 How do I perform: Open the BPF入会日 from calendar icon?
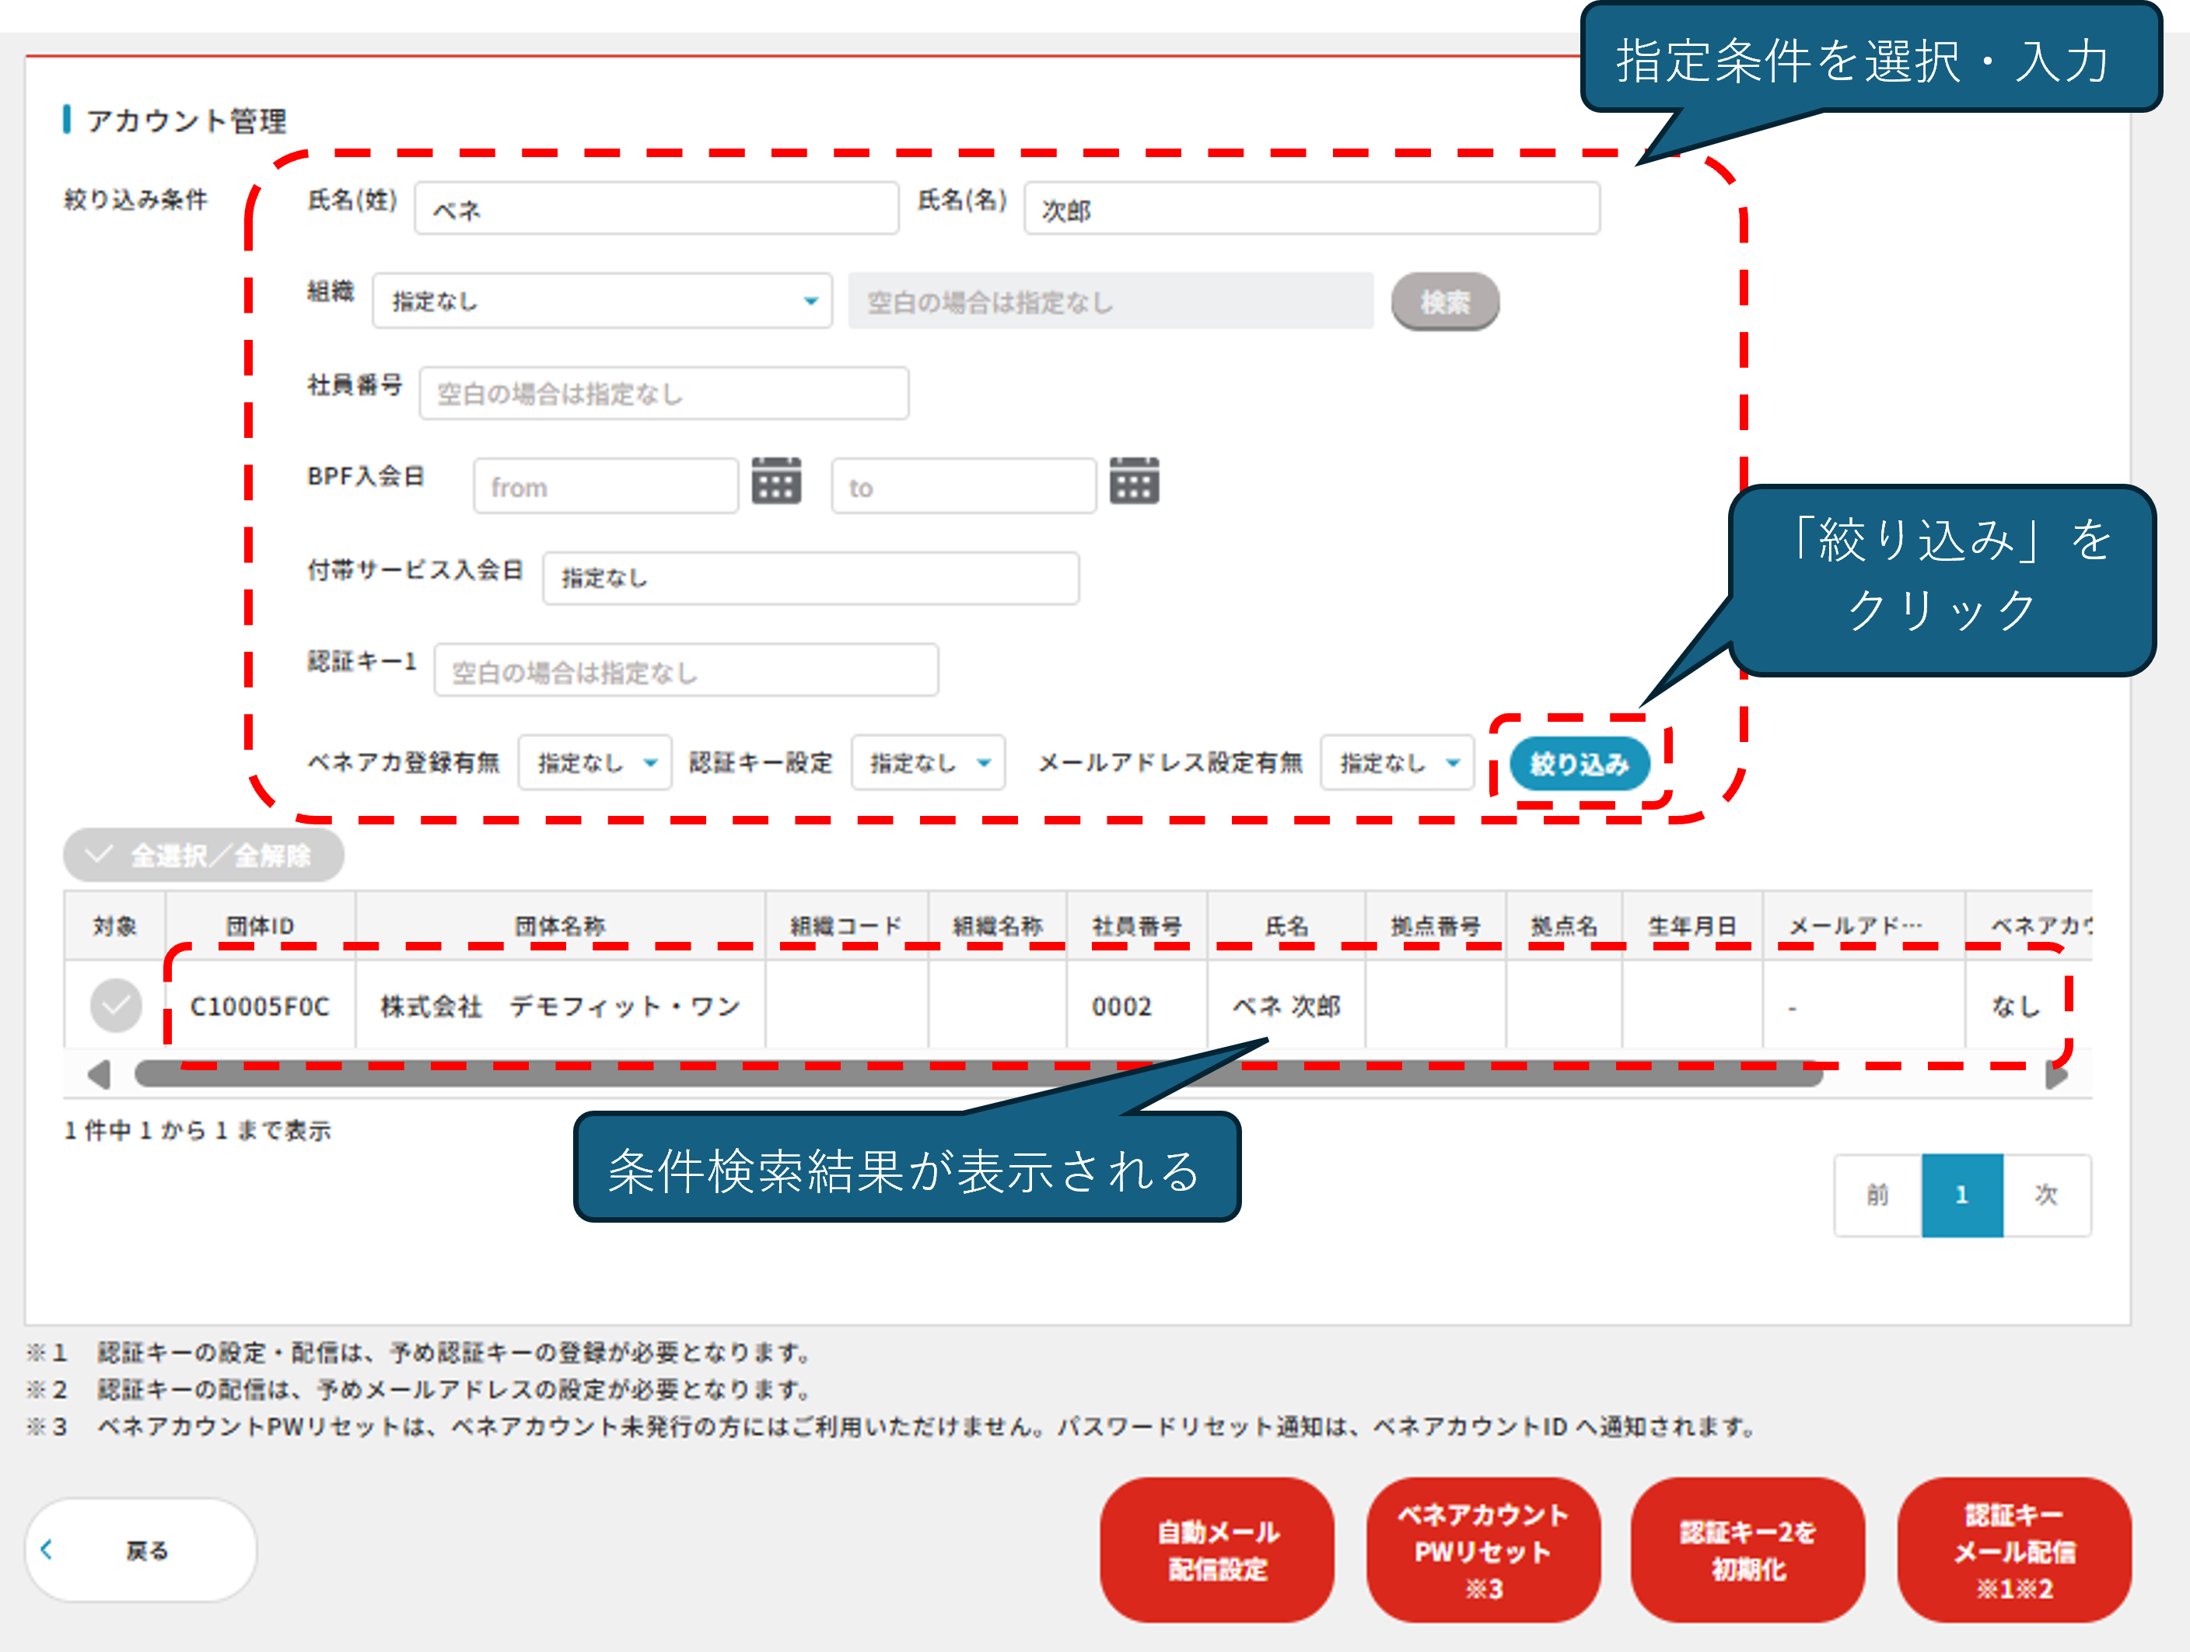click(776, 482)
